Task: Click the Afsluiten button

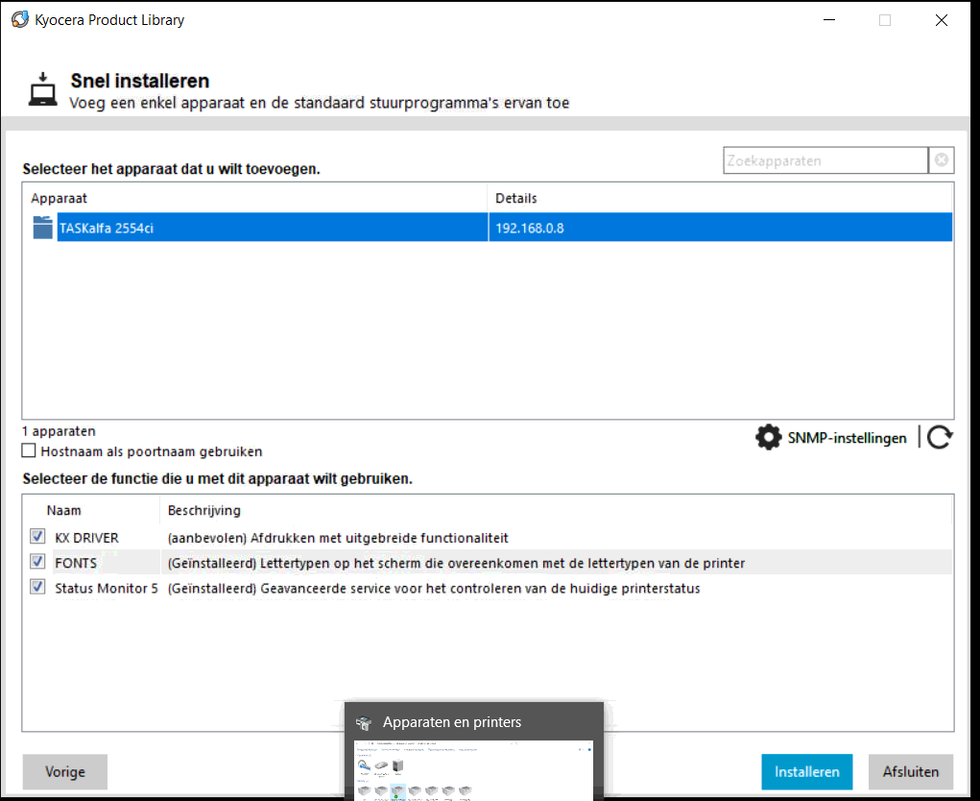Action: tap(911, 771)
